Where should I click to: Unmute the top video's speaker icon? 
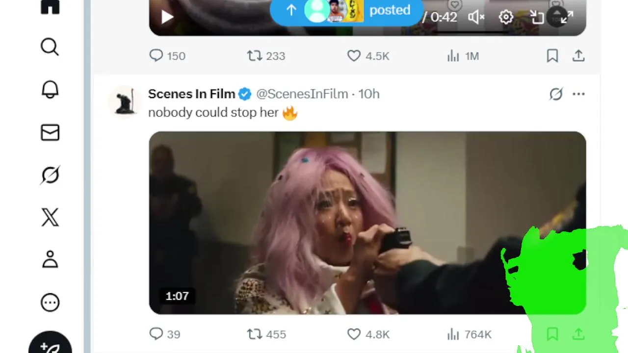(x=476, y=18)
